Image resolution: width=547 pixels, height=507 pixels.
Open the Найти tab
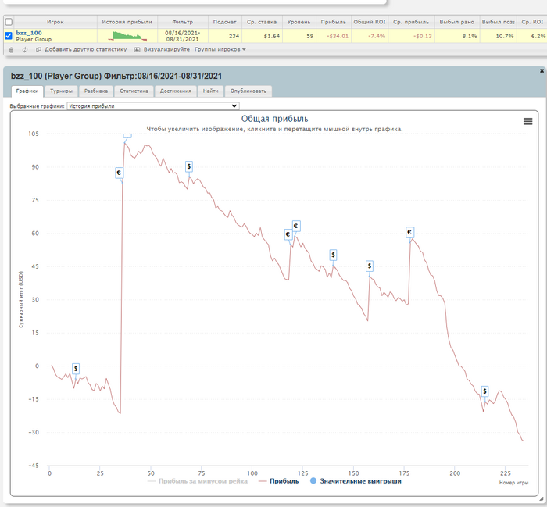pos(211,91)
